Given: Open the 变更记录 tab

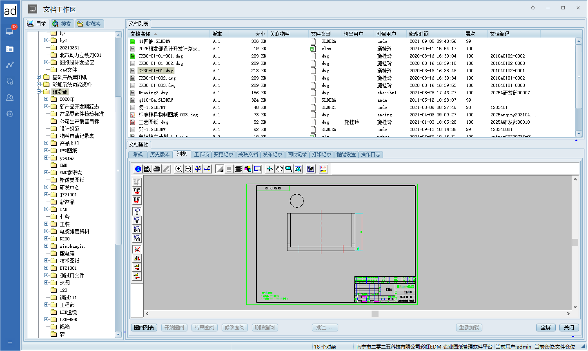Looking at the screenshot, I should [223, 154].
